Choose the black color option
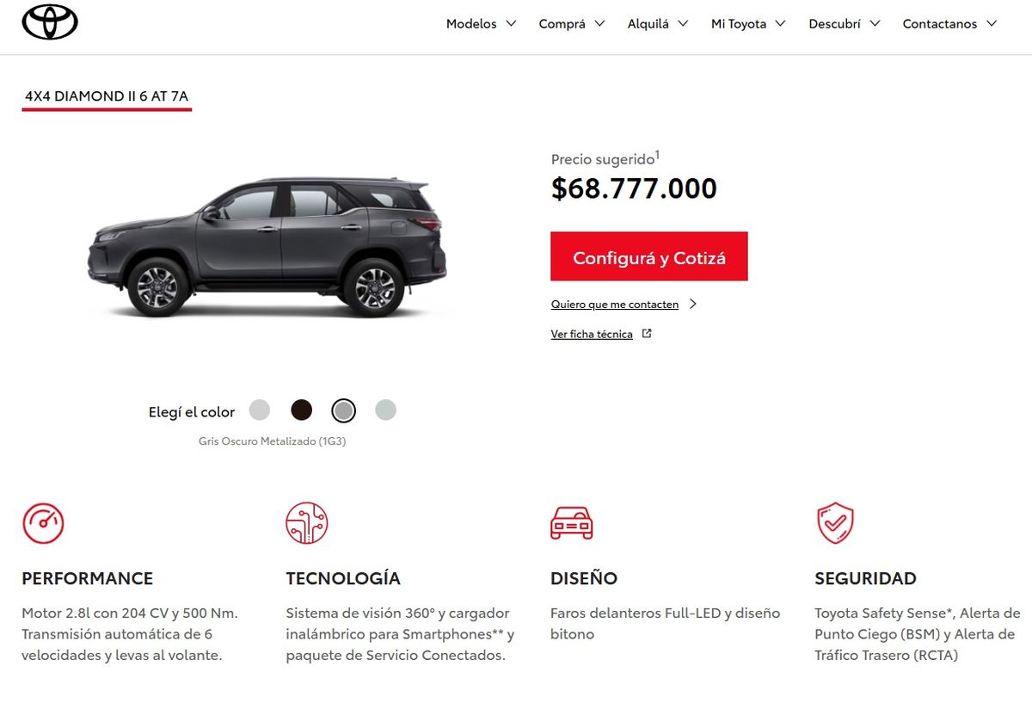 coord(301,410)
